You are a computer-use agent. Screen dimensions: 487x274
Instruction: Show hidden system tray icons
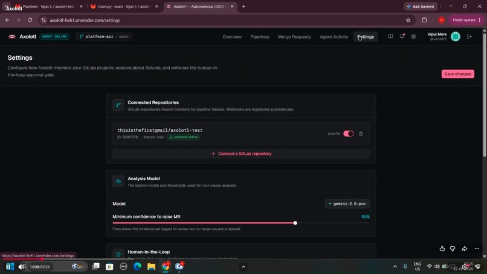click(x=395, y=267)
